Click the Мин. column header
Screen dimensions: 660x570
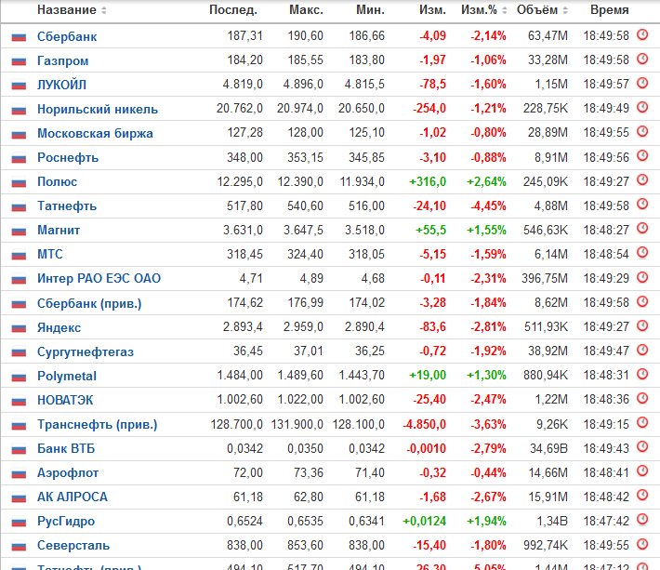pyautogui.click(x=370, y=9)
